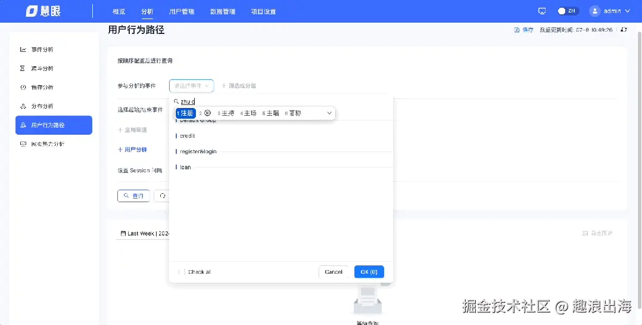Screen dimensions: 642x325
Task: Choose IME candidate 主持
Action: point(226,113)
